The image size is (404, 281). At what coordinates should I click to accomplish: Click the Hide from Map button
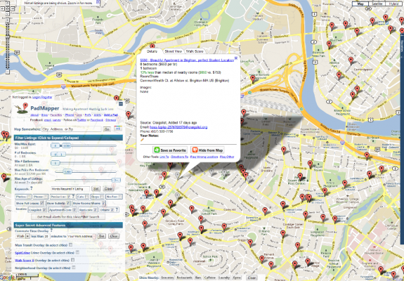[x=207, y=150]
